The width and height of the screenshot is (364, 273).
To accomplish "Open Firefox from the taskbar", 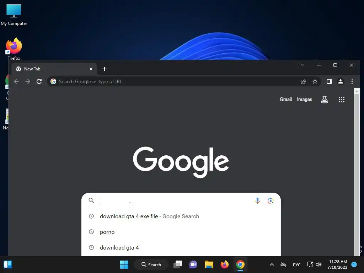I will [225, 264].
